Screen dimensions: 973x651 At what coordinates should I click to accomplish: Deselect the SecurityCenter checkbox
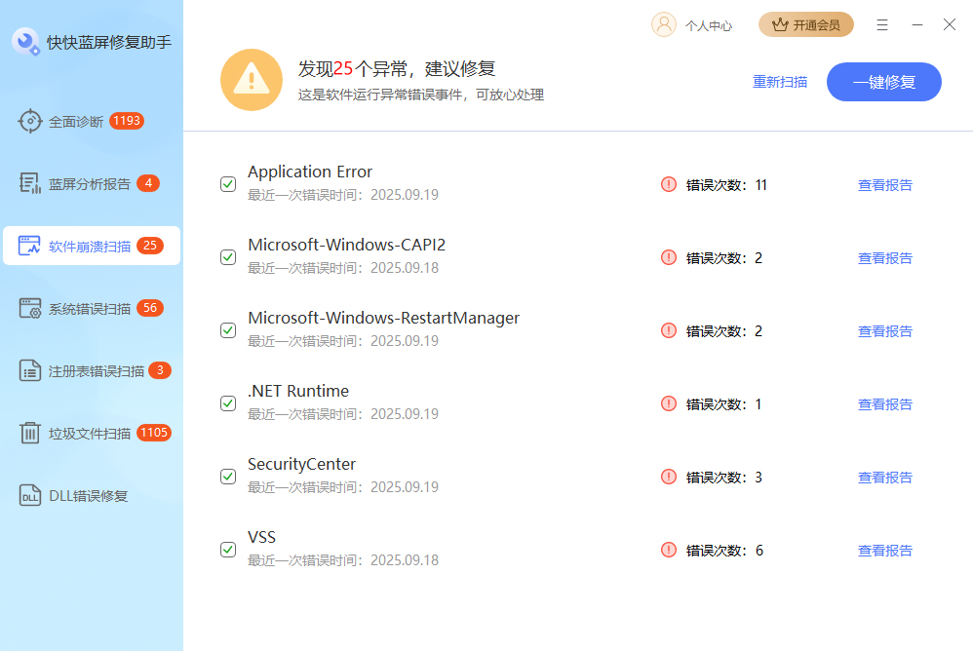pyautogui.click(x=228, y=477)
